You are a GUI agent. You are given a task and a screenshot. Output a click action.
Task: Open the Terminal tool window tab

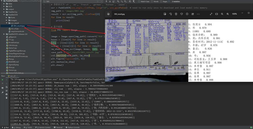pos(58,127)
